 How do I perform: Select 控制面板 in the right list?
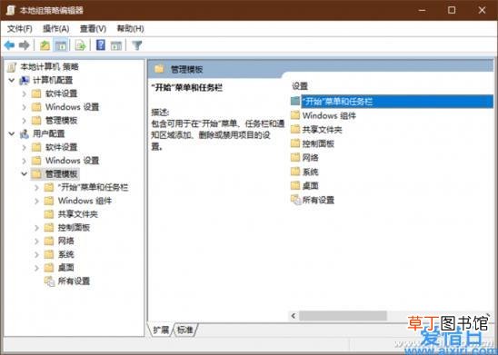click(318, 143)
